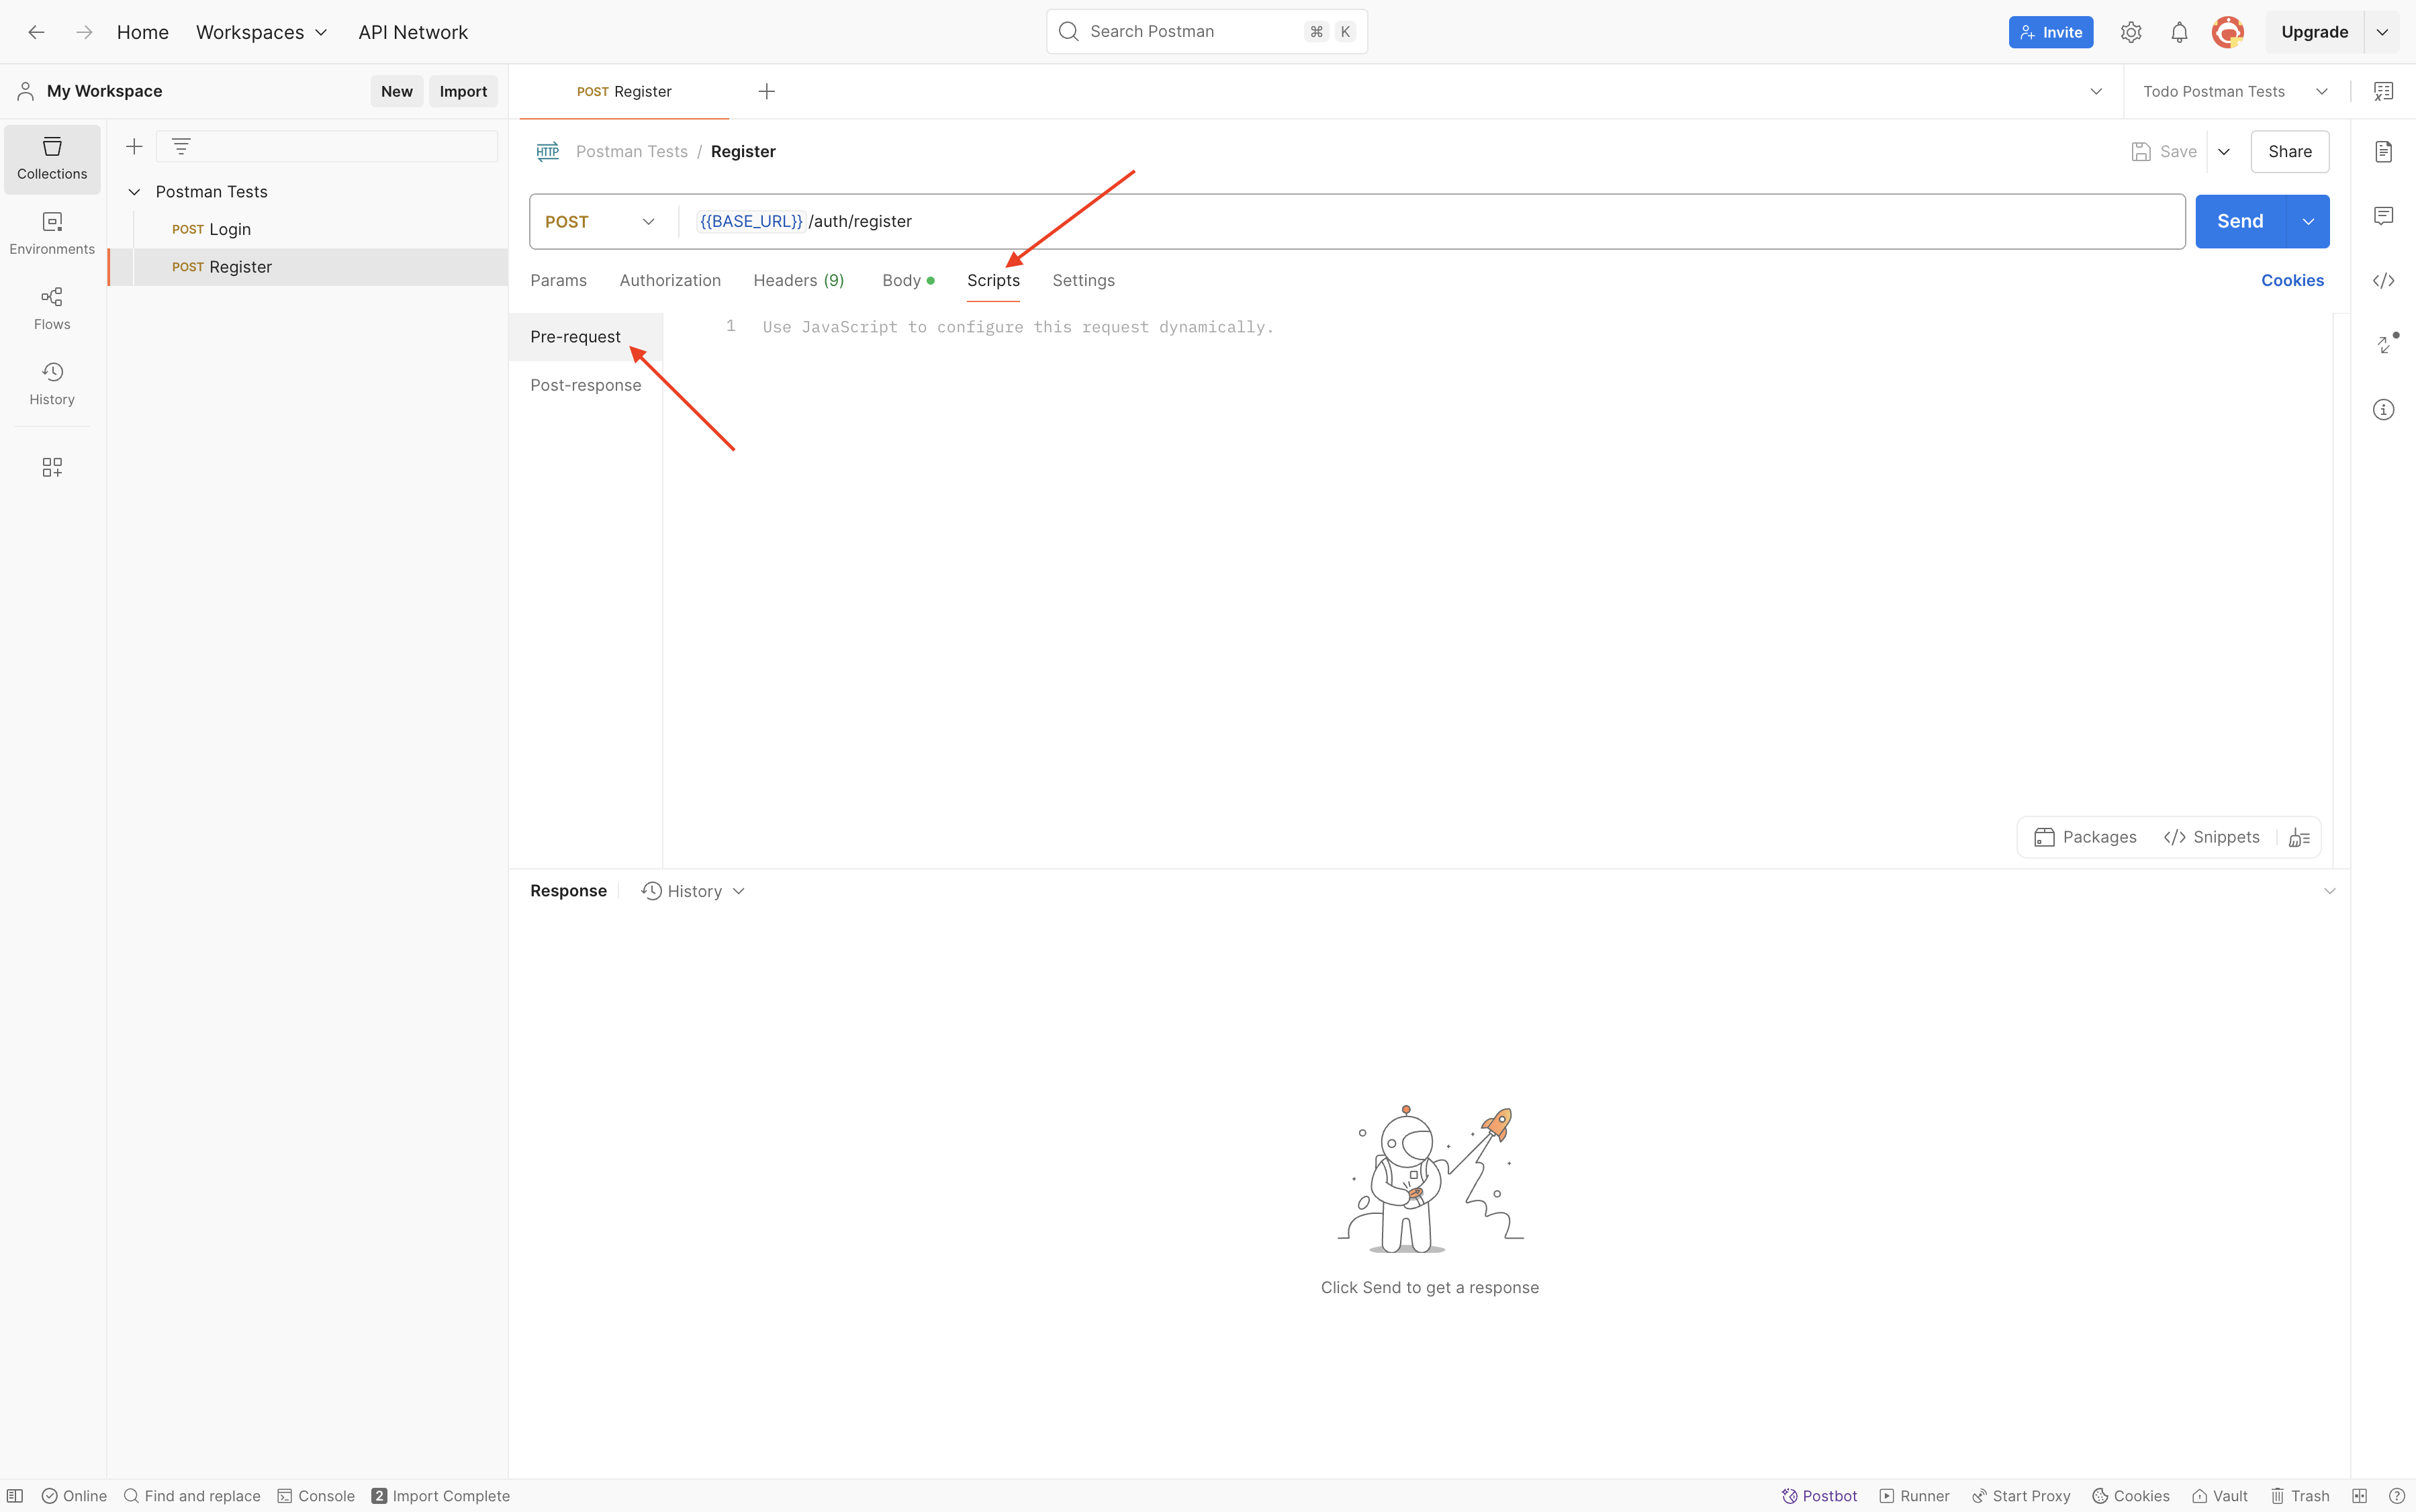2416x1512 pixels.
Task: Click the Import button
Action: (x=463, y=91)
